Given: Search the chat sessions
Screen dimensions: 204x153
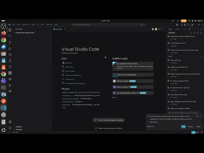Looking at the screenshot, I should [194, 33].
